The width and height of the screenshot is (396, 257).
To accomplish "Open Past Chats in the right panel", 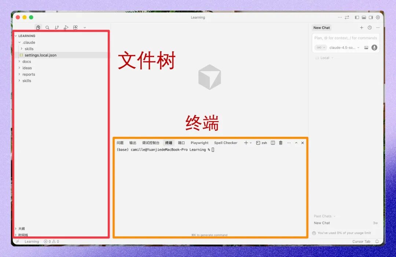I will 323,216.
